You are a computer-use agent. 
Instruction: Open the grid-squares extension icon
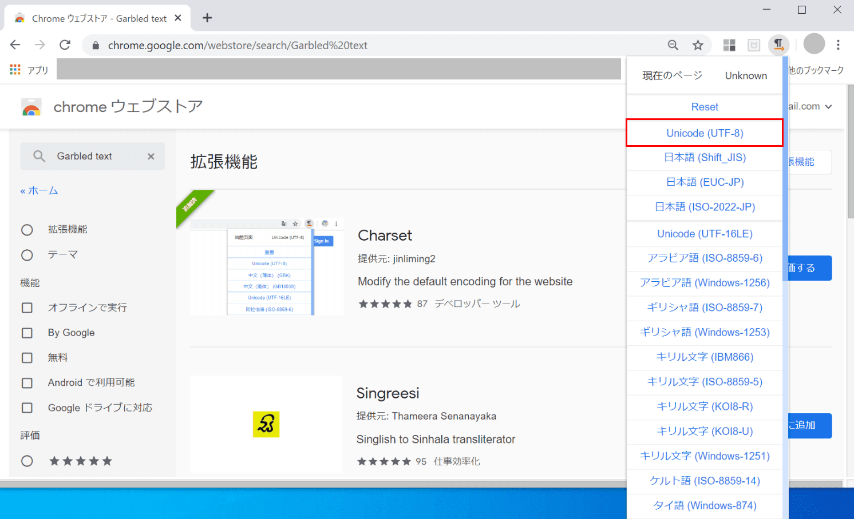[x=729, y=45]
